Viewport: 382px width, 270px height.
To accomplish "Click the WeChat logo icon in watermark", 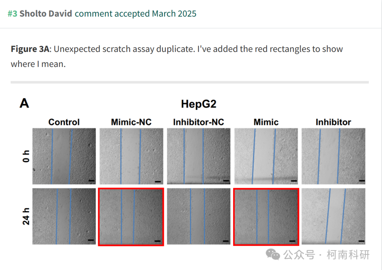I will (273, 254).
